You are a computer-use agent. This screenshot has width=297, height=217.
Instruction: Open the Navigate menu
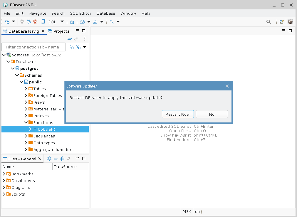[x=38, y=13]
